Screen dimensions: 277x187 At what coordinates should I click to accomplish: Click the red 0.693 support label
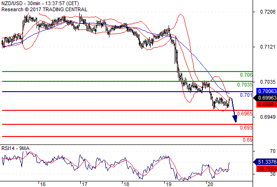pos(246,128)
